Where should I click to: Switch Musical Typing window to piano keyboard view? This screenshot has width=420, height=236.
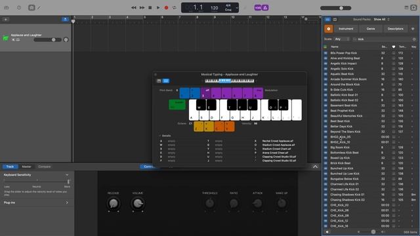pyautogui.click(x=159, y=81)
